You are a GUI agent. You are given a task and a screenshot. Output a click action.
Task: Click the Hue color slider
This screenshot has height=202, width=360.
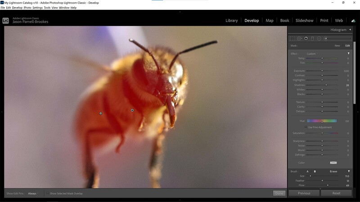(x=322, y=121)
